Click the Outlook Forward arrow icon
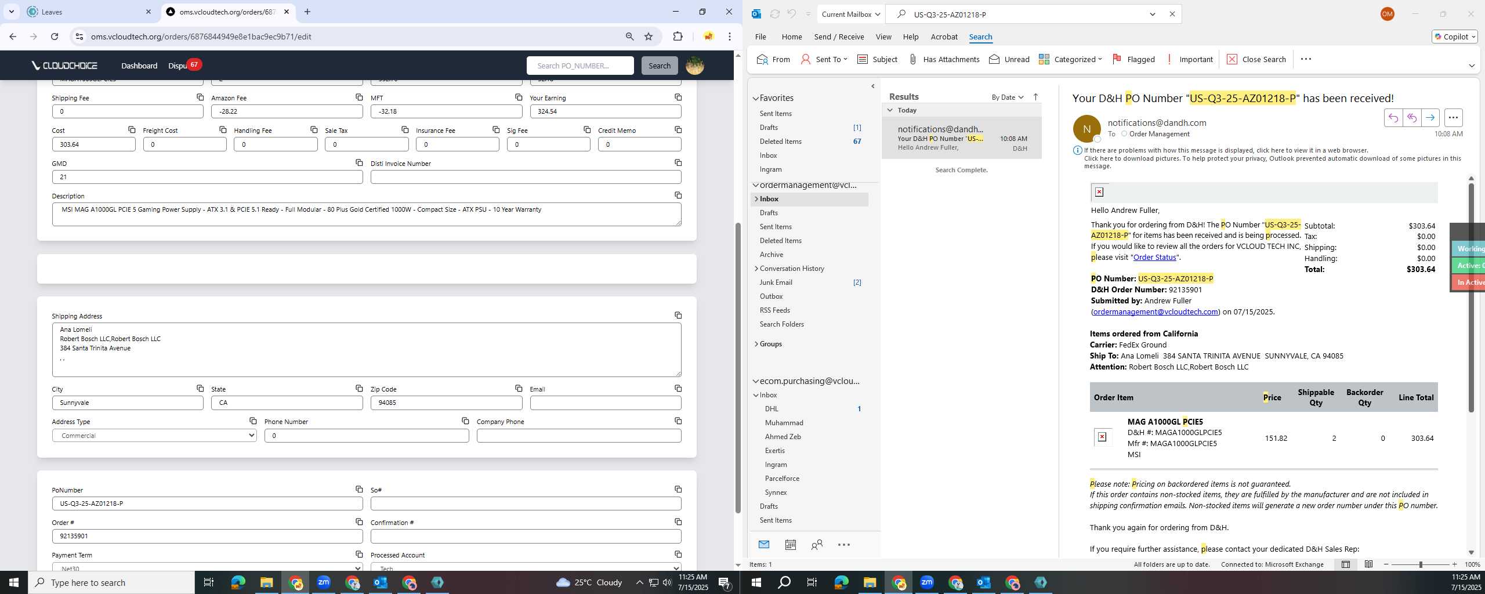This screenshot has width=1485, height=594. [x=1430, y=118]
